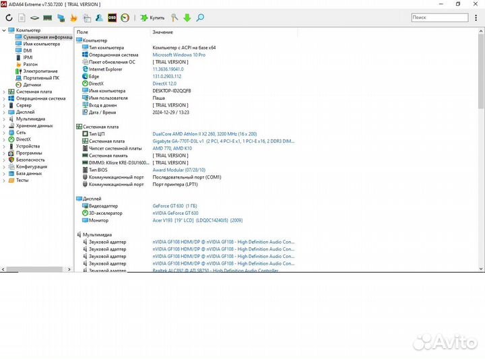Open the wrench preferences toolbar icon
Image resolution: width=485 pixels, height=359 pixels.
click(x=174, y=18)
